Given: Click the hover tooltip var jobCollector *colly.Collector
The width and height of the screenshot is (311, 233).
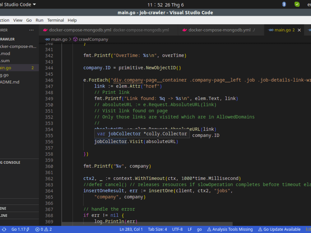Looking at the screenshot, I should click(142, 134).
